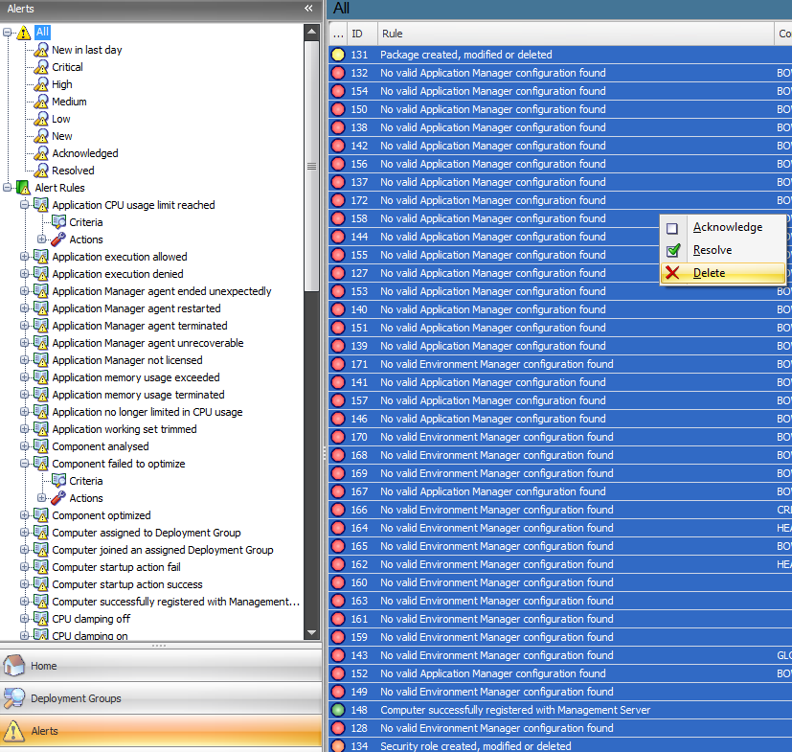Click the green check Resolve icon
792x752 pixels.
tap(673, 250)
